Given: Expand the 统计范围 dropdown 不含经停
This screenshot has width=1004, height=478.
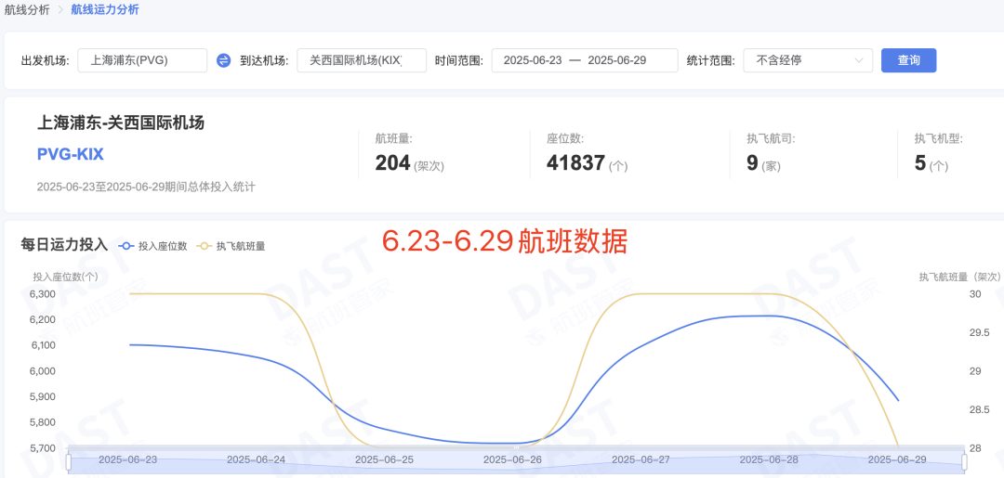Looking at the screenshot, I should pyautogui.click(x=808, y=60).
